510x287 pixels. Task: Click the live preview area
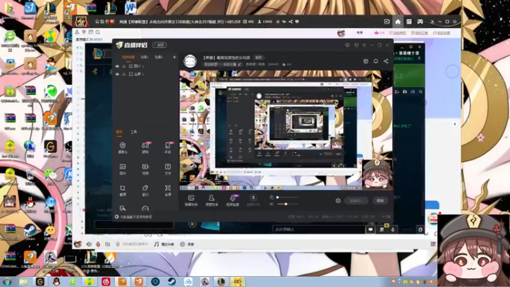click(286, 130)
